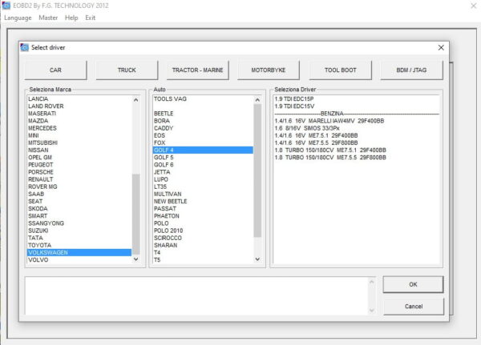Select VOLVO brand
This screenshot has height=345, width=481.
[x=79, y=260]
